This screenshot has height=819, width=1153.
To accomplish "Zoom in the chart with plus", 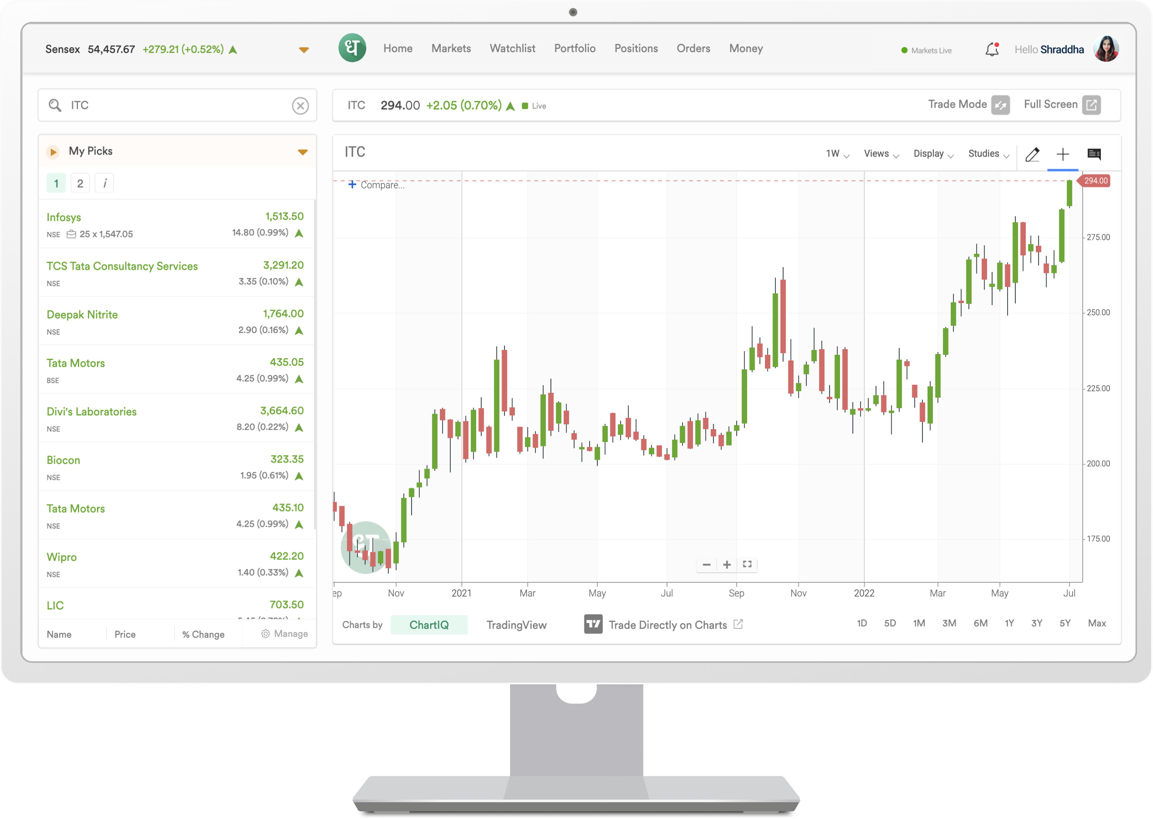I will (727, 565).
